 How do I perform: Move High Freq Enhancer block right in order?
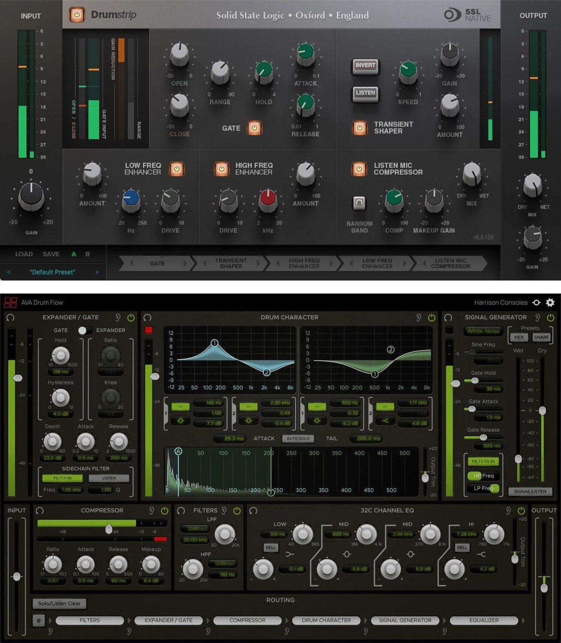331,263
